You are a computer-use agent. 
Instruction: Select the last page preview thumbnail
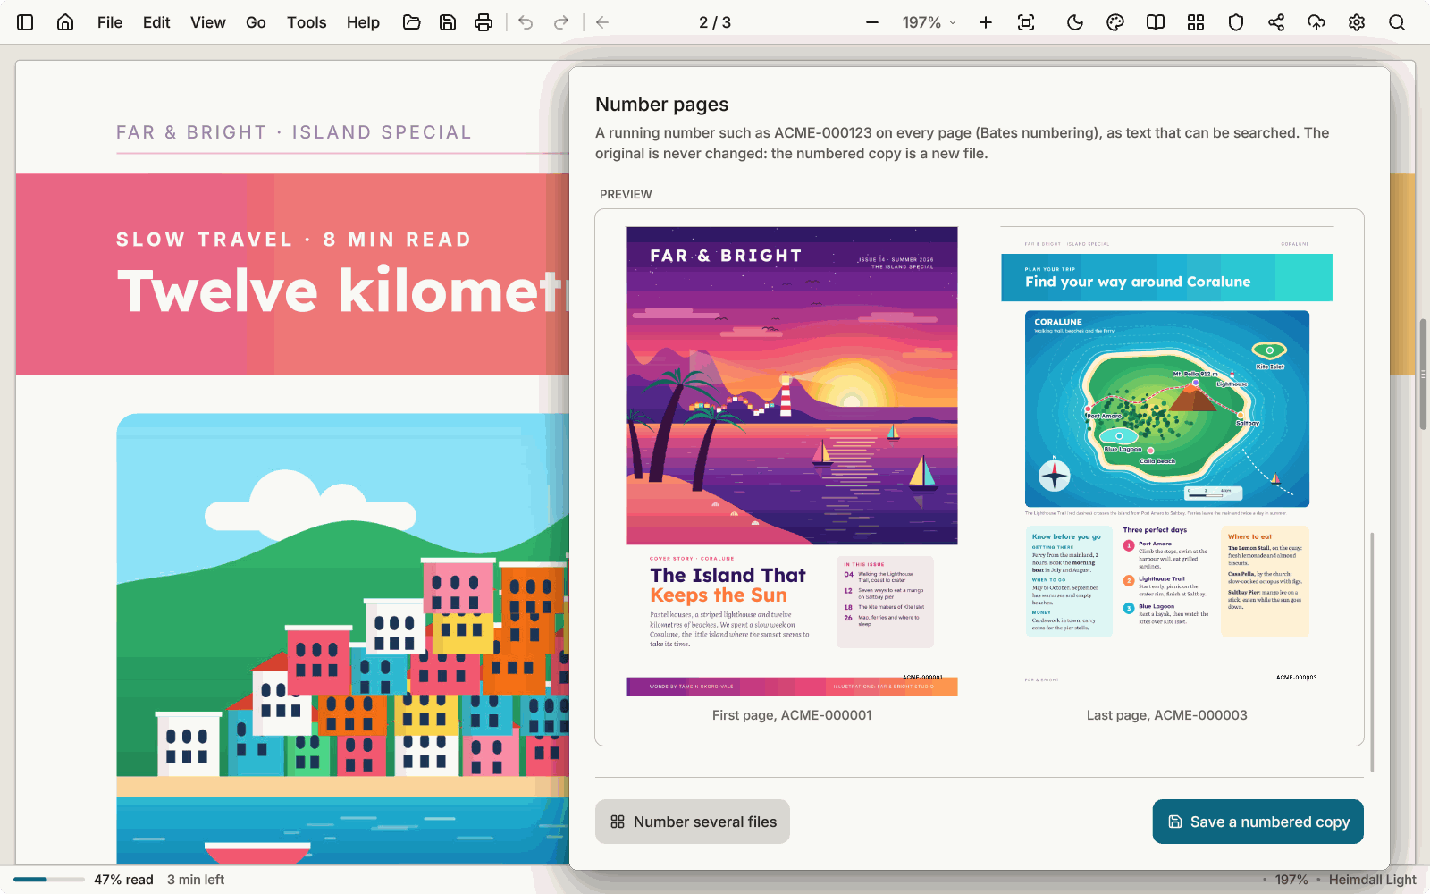(1167, 461)
